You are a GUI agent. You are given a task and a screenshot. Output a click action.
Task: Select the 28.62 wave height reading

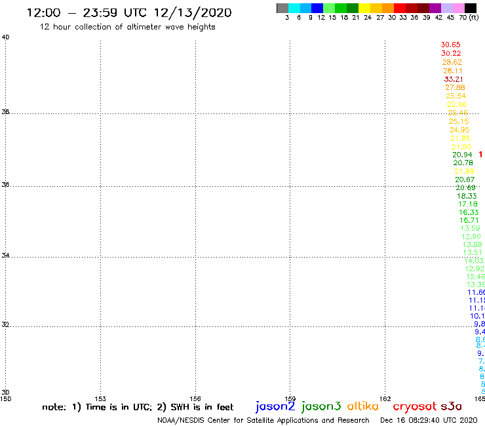coord(452,62)
